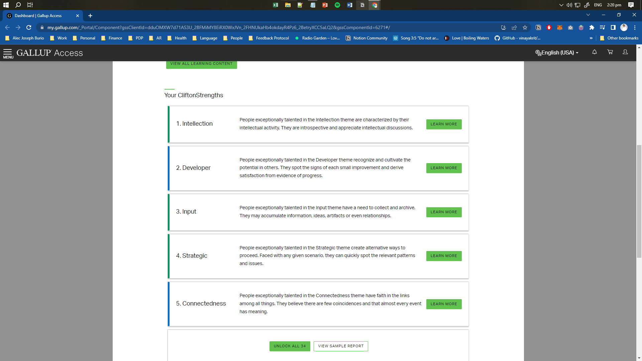This screenshot has width=642, height=361.
Task: Open a new browser tab
Action: (x=90, y=16)
